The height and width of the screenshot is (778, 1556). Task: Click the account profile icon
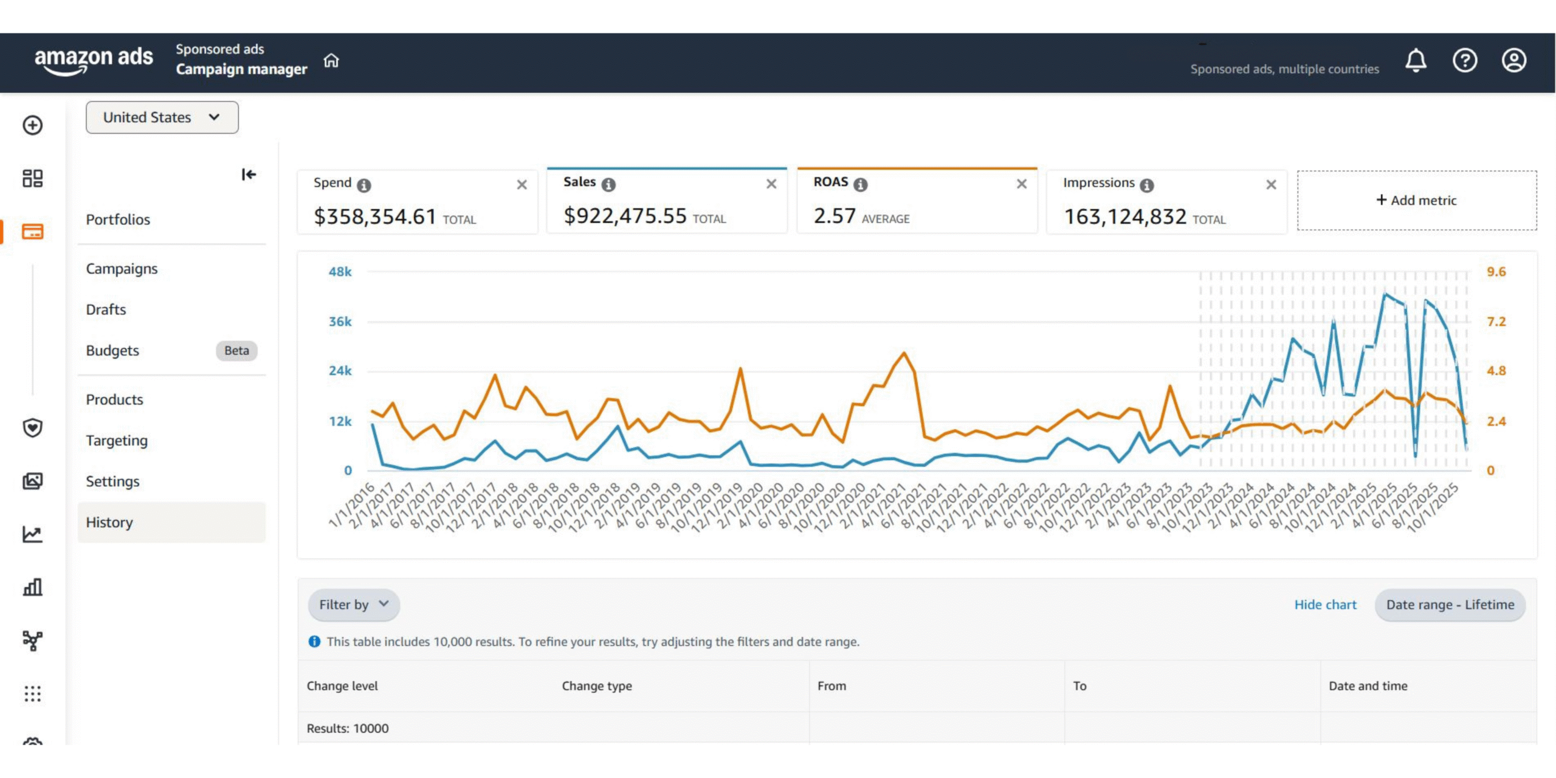[x=1515, y=60]
